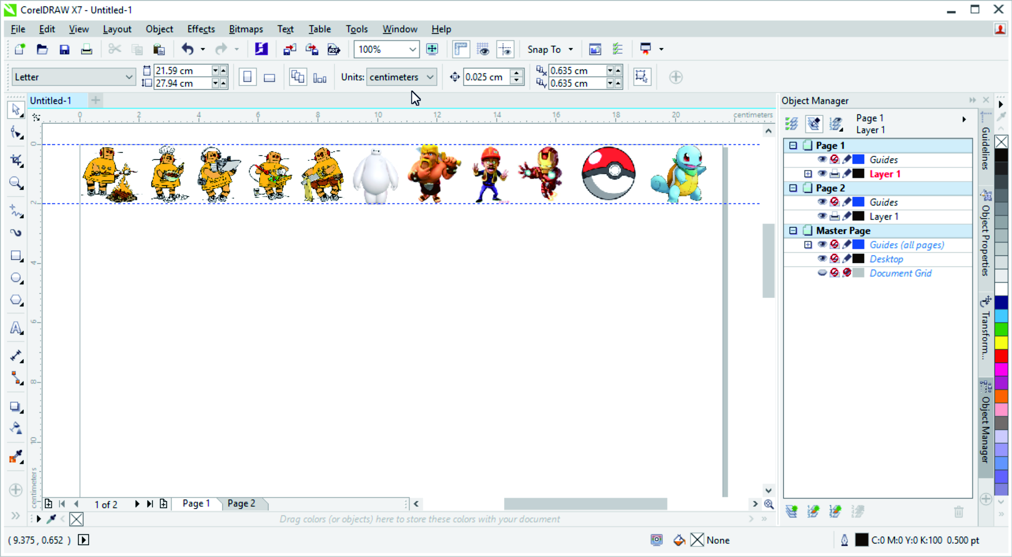This screenshot has width=1012, height=557.
Task: Set landscape page orientation
Action: tap(270, 77)
